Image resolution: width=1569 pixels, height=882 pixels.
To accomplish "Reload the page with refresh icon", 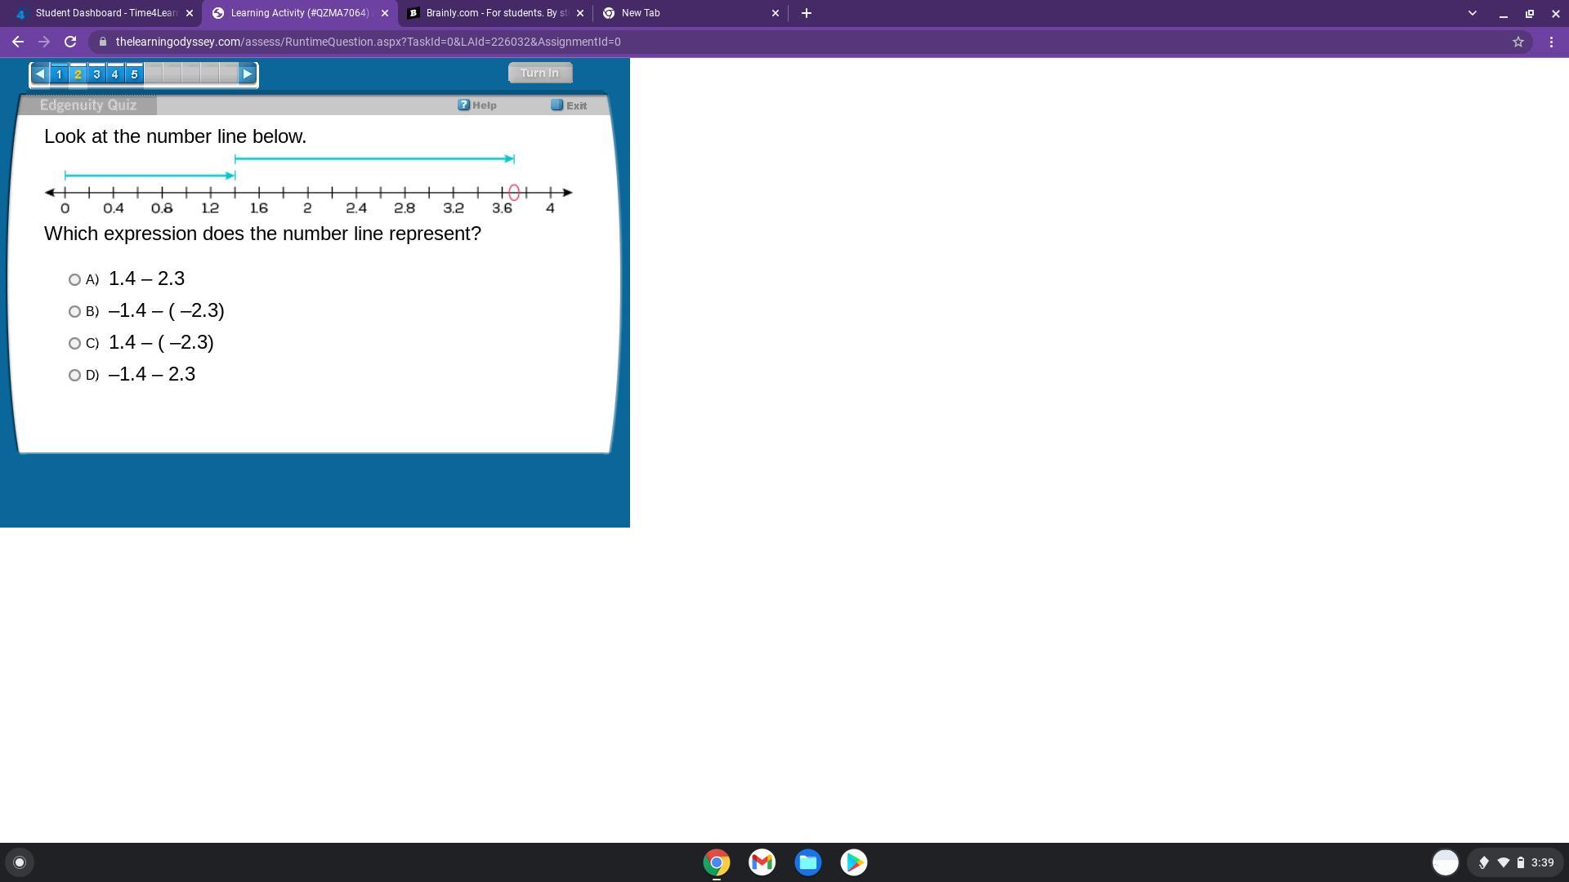I will coord(70,42).
